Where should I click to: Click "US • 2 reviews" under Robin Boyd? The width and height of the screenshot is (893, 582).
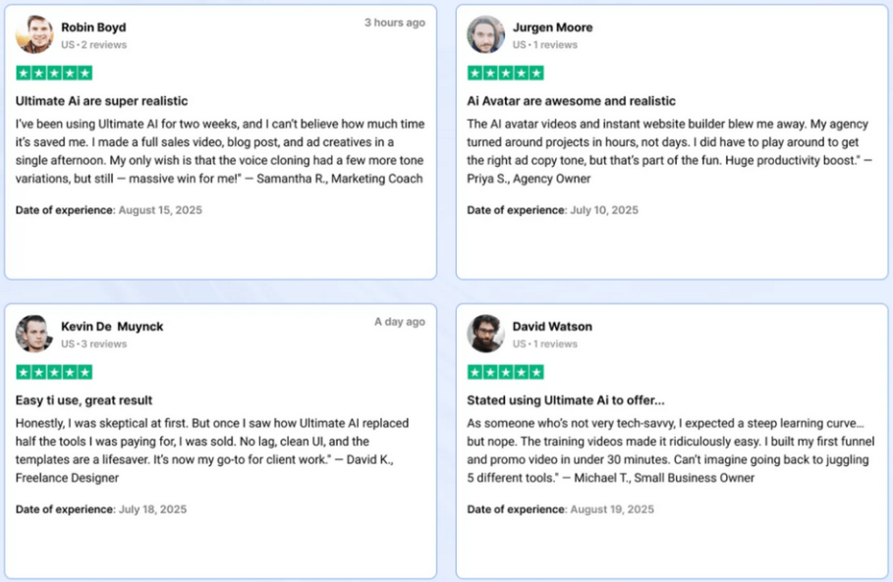(x=94, y=45)
